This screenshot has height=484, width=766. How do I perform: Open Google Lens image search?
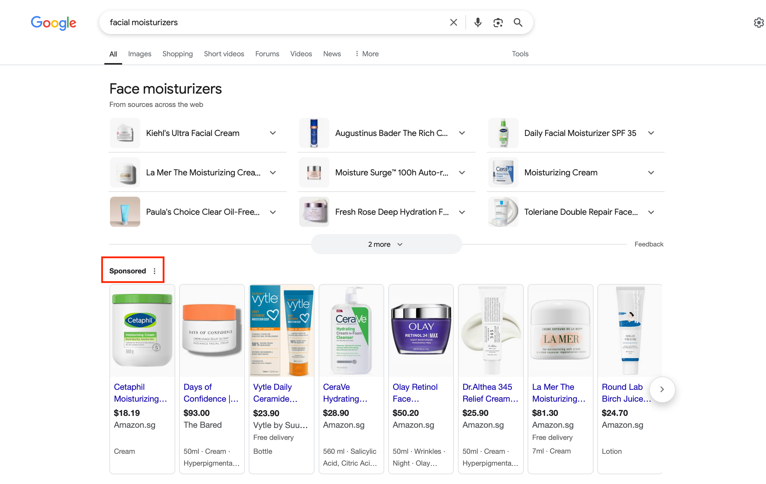[x=498, y=22]
